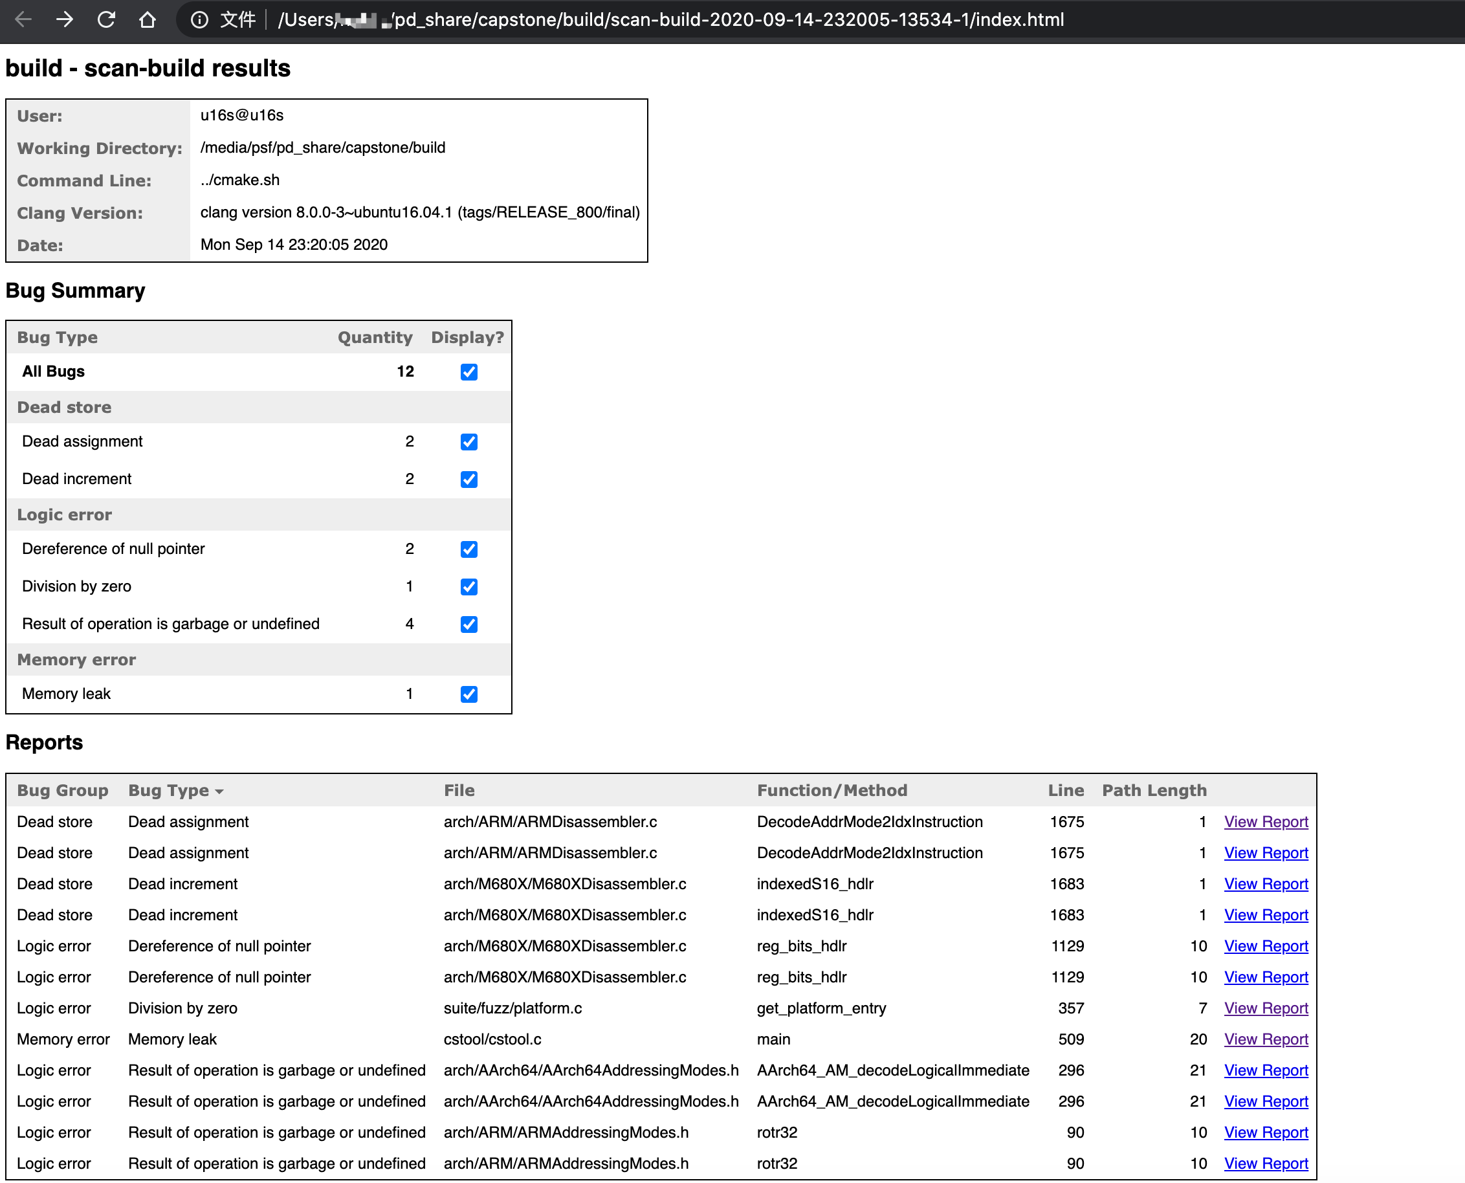Image resolution: width=1465 pixels, height=1183 pixels.
Task: Click the working directory '/media/psf/pd_share/capstone/build'
Action: pos(323,148)
